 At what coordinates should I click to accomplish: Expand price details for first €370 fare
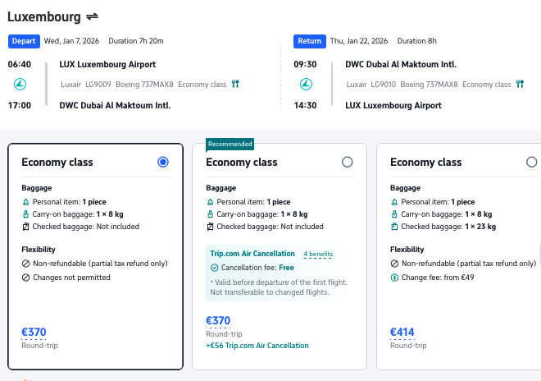click(34, 333)
